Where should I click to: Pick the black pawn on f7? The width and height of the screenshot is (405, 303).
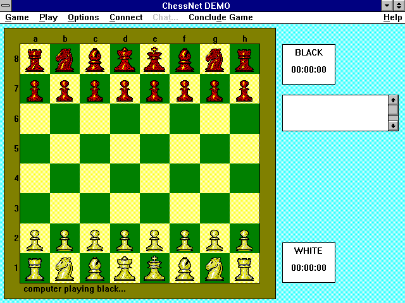184,91
